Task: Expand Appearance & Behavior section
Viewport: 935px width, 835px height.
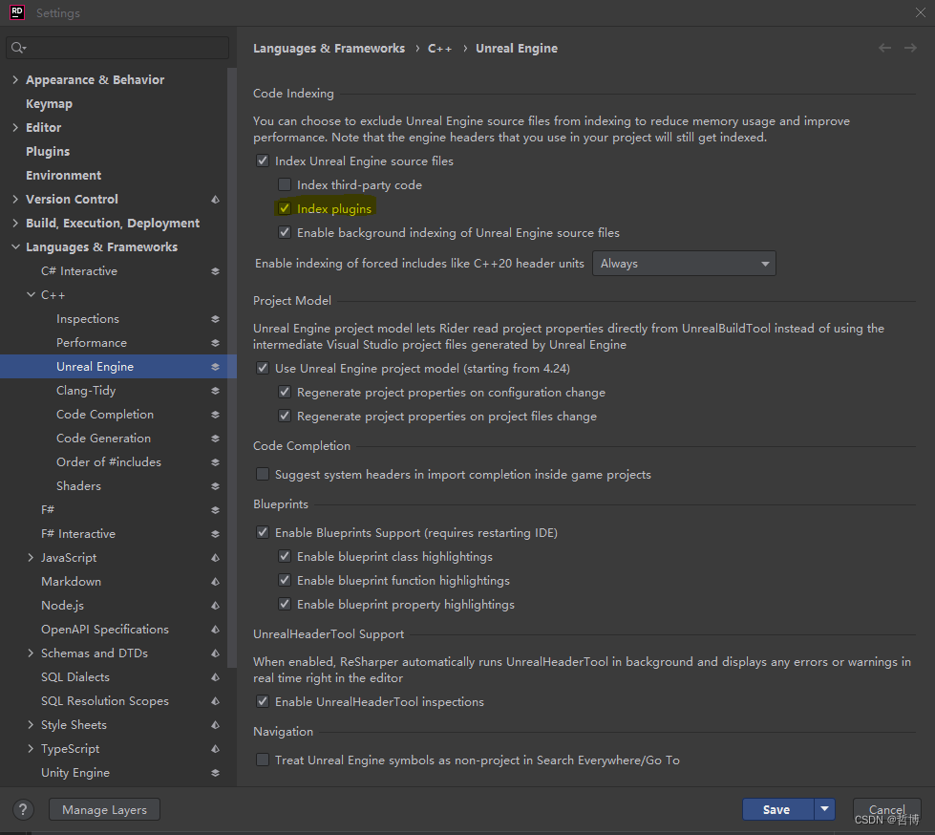Action: point(15,79)
